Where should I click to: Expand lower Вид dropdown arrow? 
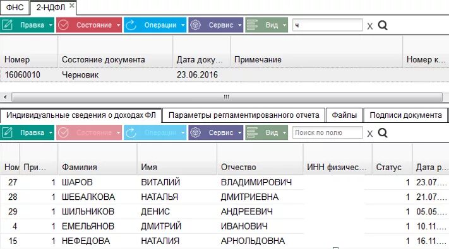click(284, 132)
